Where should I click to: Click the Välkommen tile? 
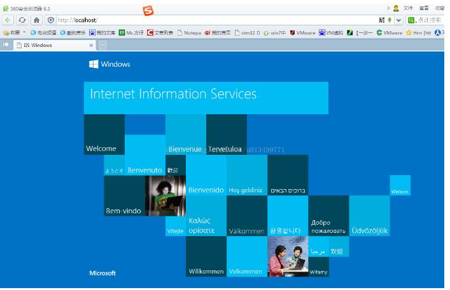click(x=247, y=216)
